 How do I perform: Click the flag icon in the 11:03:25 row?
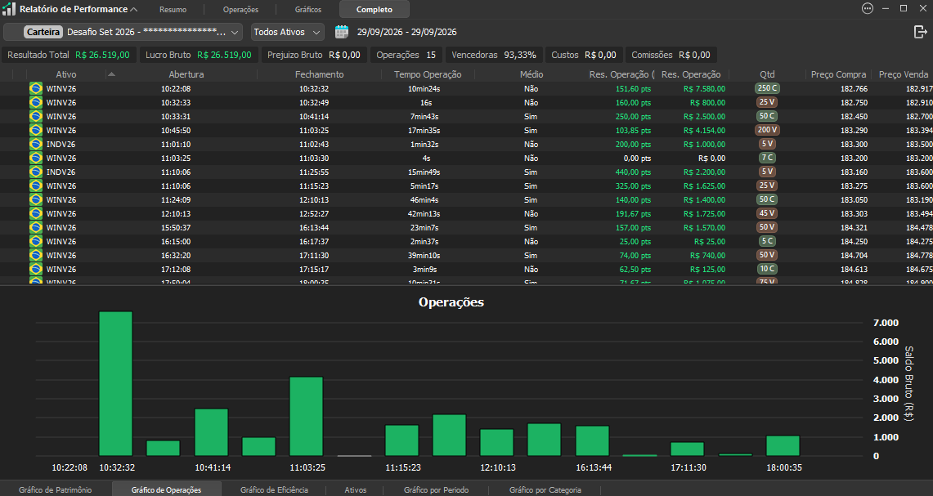(x=36, y=159)
